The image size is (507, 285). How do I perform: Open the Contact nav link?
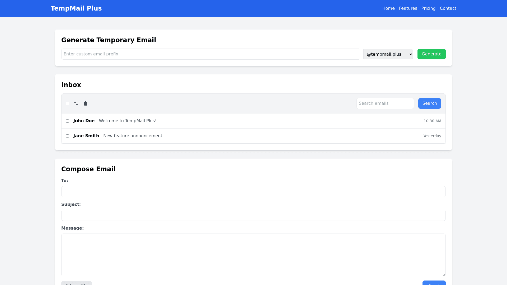tap(448, 8)
